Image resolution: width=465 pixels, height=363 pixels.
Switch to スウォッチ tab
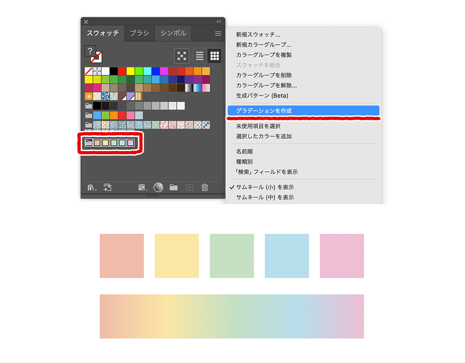point(103,33)
